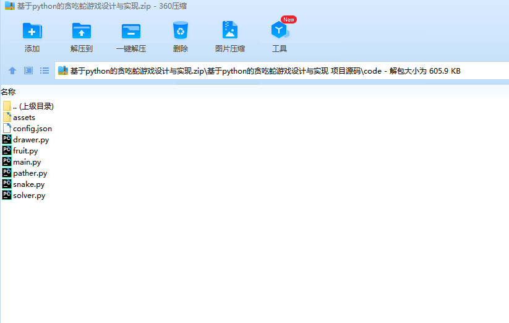This screenshot has width=509, height=323.
Task: Select the 'config.json' file name
Action: coord(32,129)
